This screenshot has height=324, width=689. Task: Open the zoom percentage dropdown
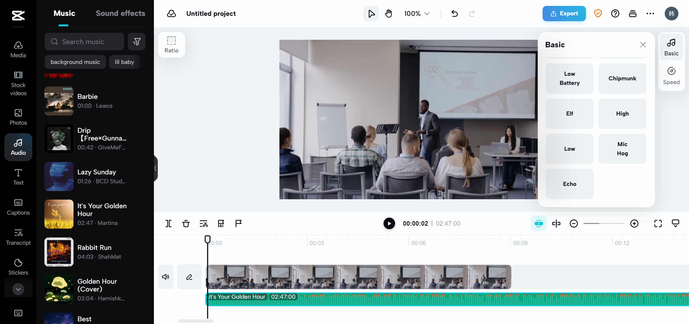(x=416, y=13)
